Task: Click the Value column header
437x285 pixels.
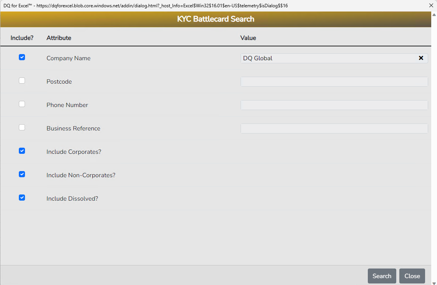Action: click(x=248, y=38)
